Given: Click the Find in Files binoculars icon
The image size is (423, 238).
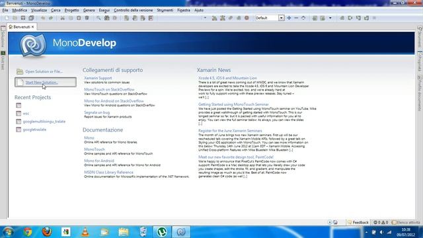Looking at the screenshot, I should coord(107,18).
